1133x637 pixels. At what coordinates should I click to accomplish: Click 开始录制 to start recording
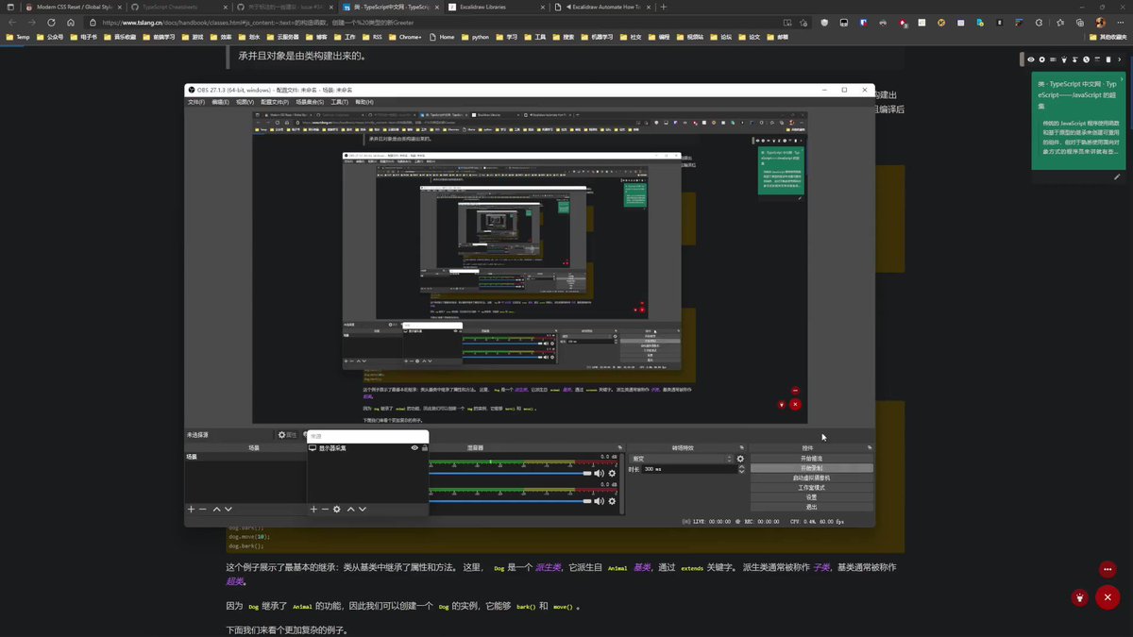click(812, 468)
